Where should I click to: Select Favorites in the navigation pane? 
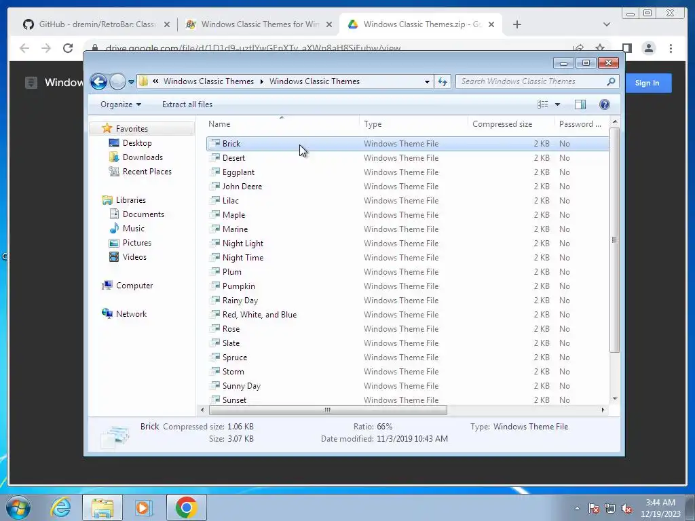click(x=132, y=129)
